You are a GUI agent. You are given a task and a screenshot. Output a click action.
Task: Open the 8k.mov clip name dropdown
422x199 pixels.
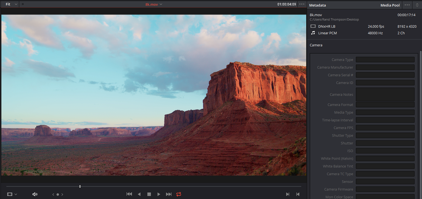click(154, 4)
